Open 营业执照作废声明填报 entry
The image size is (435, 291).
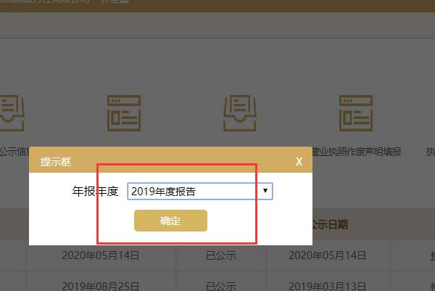[x=356, y=152]
